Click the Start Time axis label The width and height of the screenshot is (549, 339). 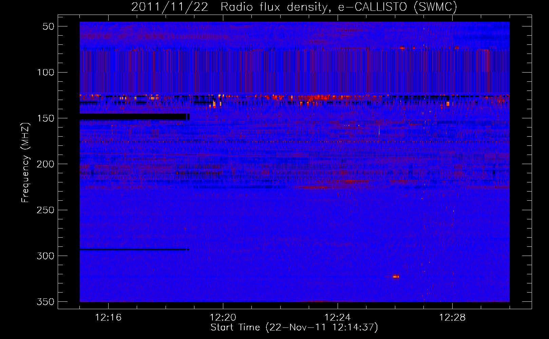click(294, 327)
